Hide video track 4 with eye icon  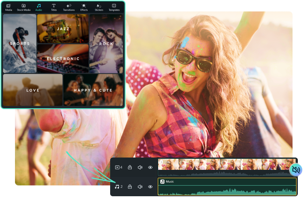pyautogui.click(x=150, y=167)
